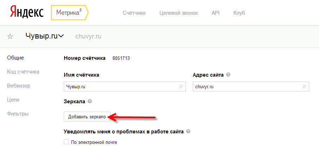Show help for site problem notifications

(x=188, y=131)
